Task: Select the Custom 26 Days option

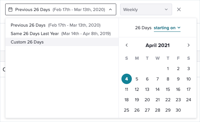Action: pos(62,42)
